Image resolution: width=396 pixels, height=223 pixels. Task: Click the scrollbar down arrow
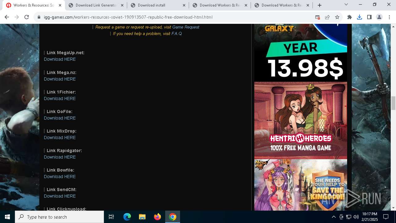pyautogui.click(x=393, y=208)
